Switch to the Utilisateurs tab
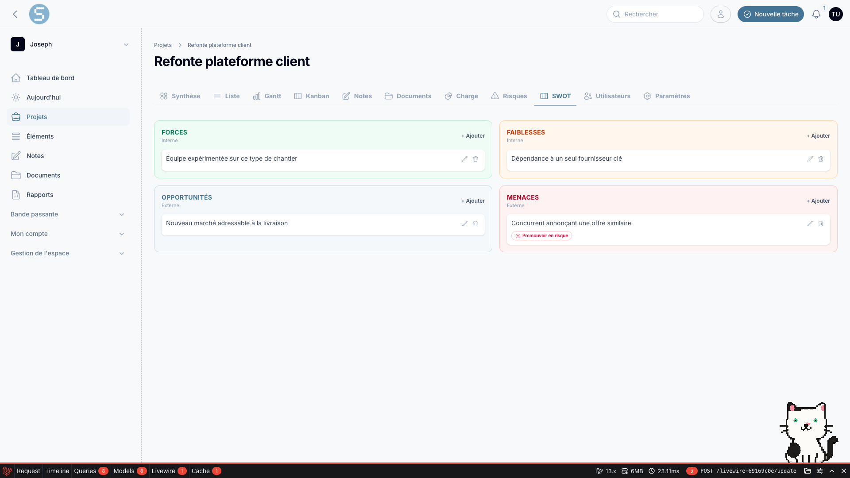The width and height of the screenshot is (850, 478). [607, 96]
